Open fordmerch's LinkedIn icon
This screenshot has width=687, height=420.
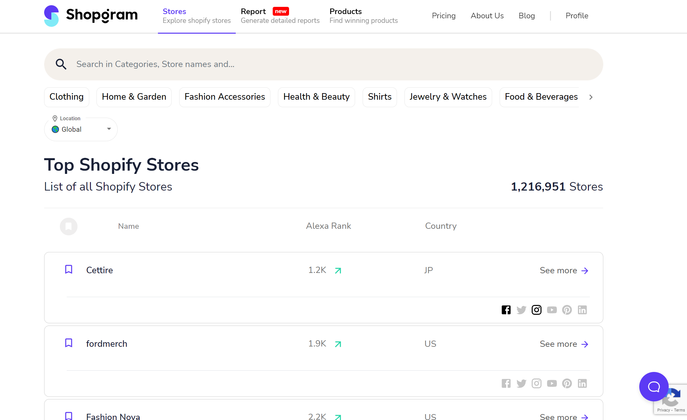(582, 383)
